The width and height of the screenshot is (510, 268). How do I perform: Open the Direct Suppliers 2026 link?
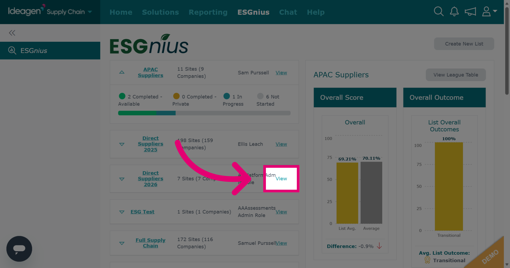point(150,179)
